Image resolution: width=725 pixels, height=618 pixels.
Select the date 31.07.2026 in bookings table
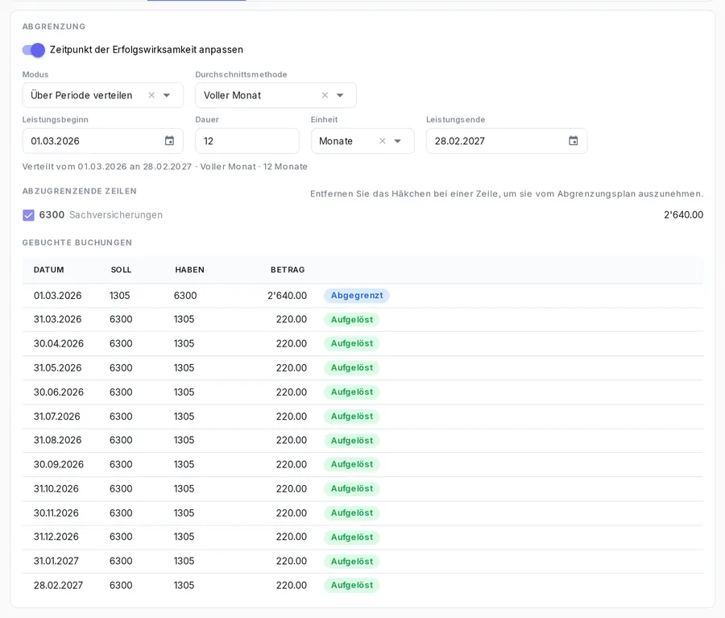tap(57, 417)
